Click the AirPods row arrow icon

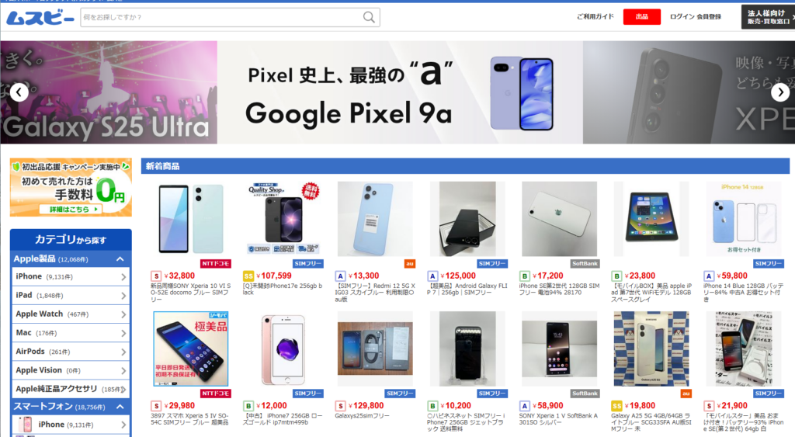(123, 352)
